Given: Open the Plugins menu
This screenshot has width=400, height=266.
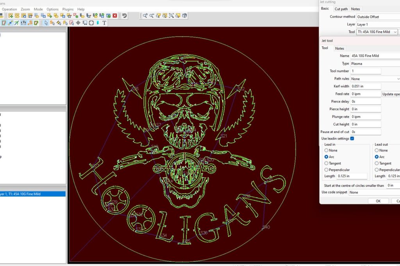Looking at the screenshot, I should [x=68, y=9].
